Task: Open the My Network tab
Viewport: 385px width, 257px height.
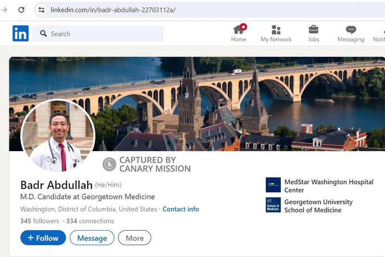Action: click(276, 33)
